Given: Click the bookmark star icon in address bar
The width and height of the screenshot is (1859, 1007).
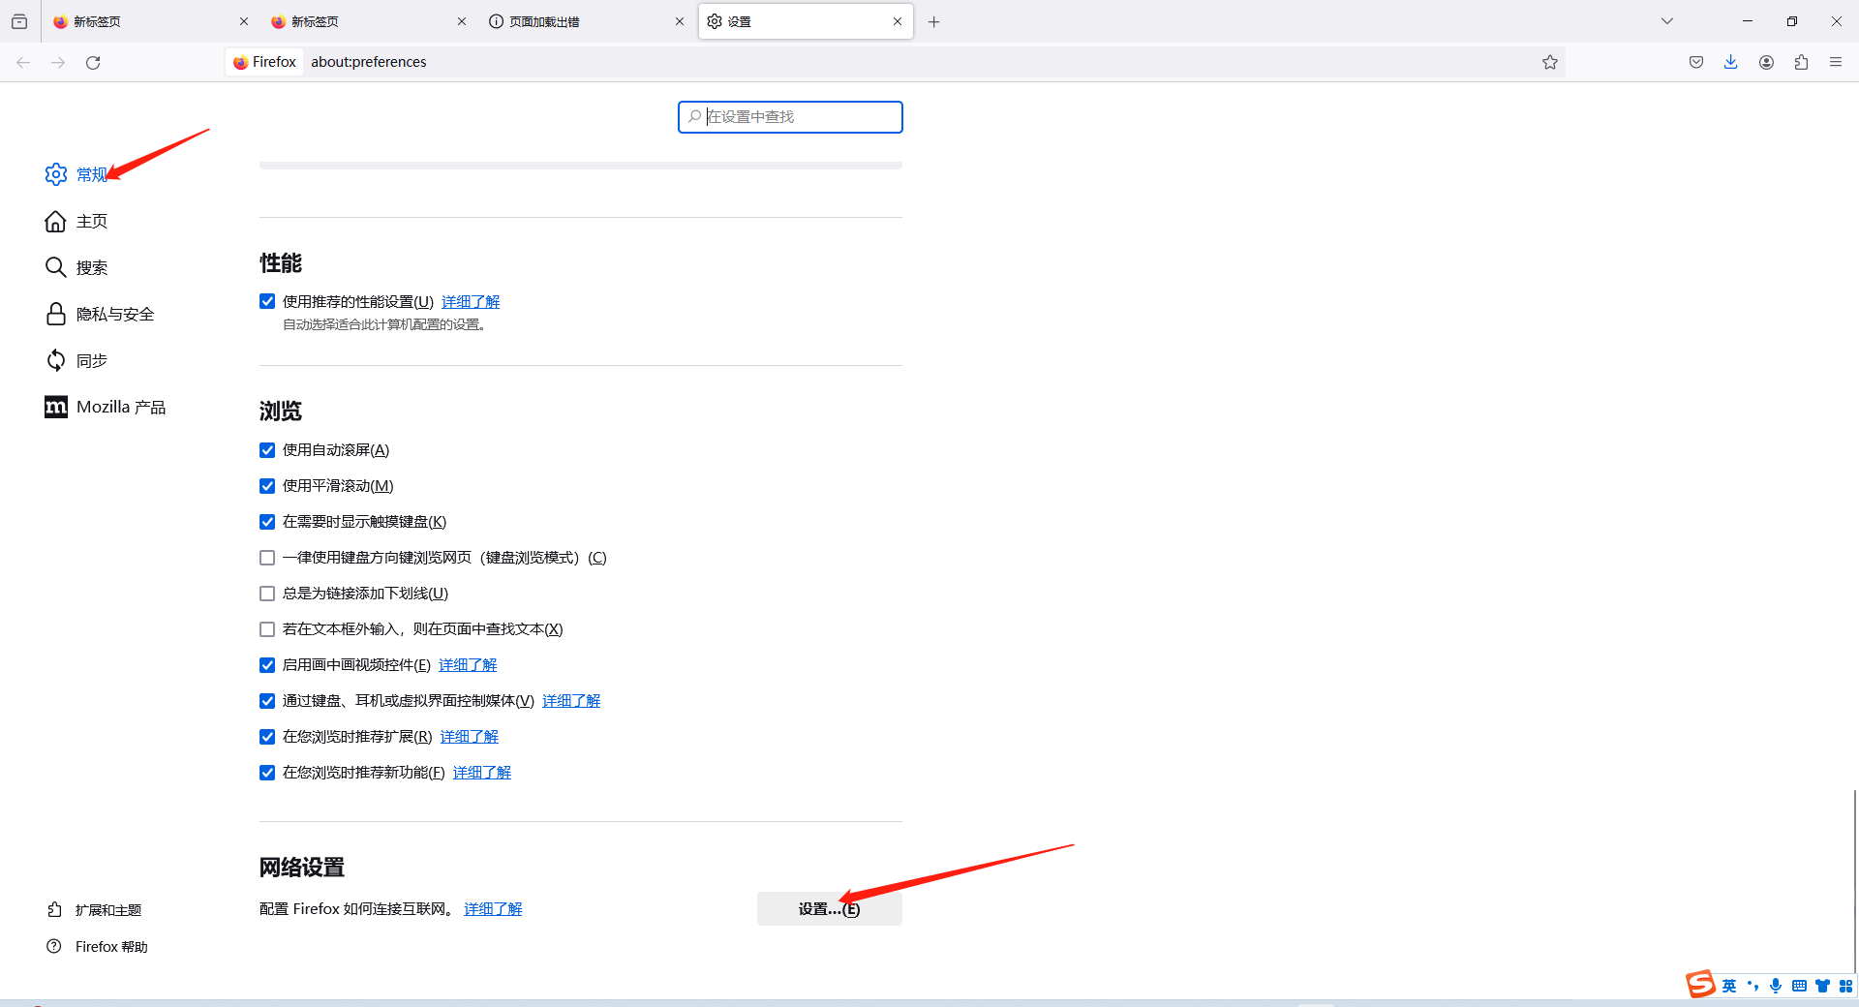Looking at the screenshot, I should (x=1550, y=62).
